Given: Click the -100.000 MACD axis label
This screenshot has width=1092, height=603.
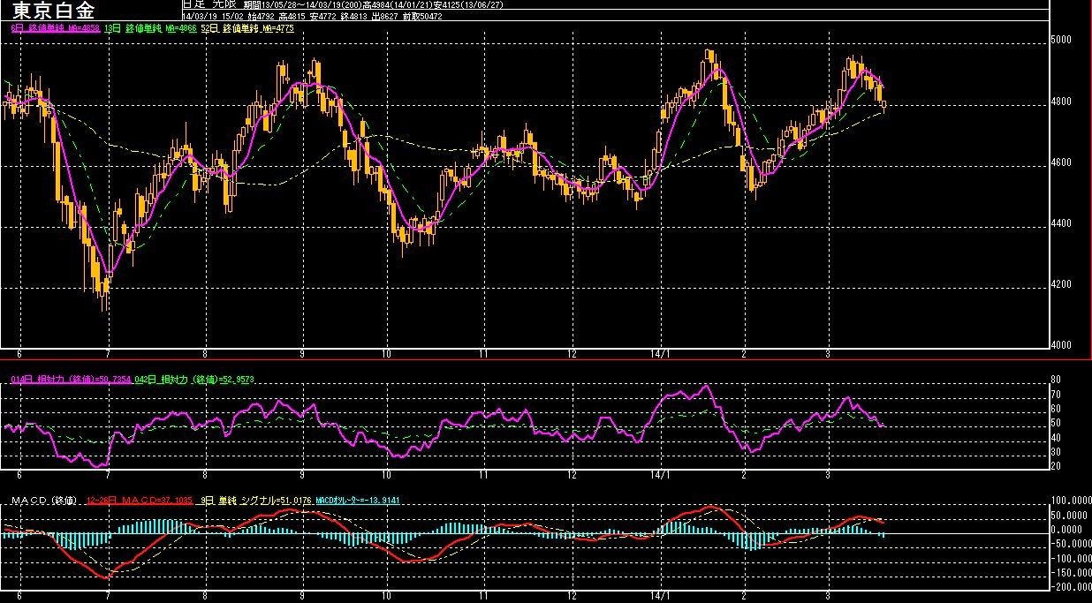Looking at the screenshot, I should point(1070,558).
